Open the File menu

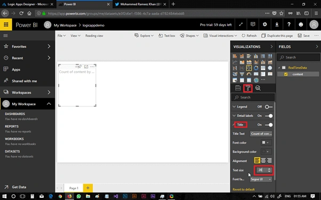(61, 36)
